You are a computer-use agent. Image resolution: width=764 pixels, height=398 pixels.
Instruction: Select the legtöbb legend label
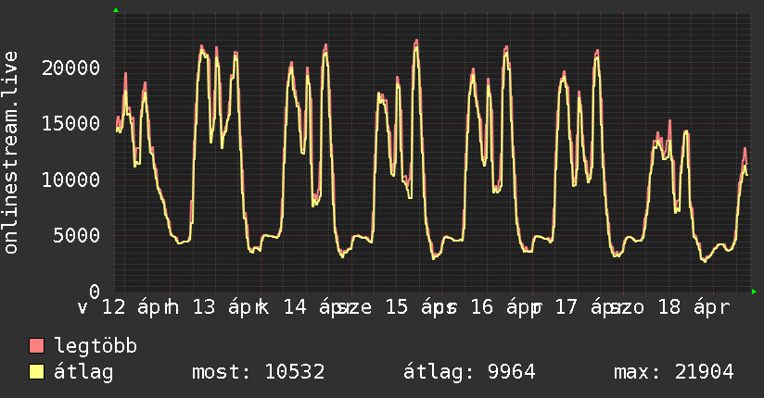click(95, 347)
